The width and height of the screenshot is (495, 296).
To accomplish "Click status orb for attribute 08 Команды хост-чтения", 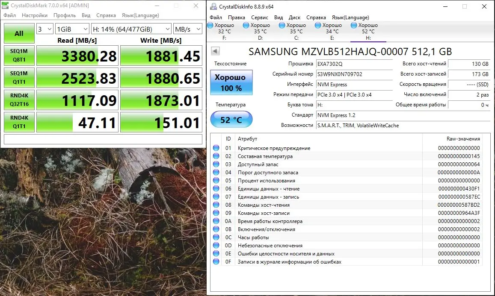I will coord(216,205).
